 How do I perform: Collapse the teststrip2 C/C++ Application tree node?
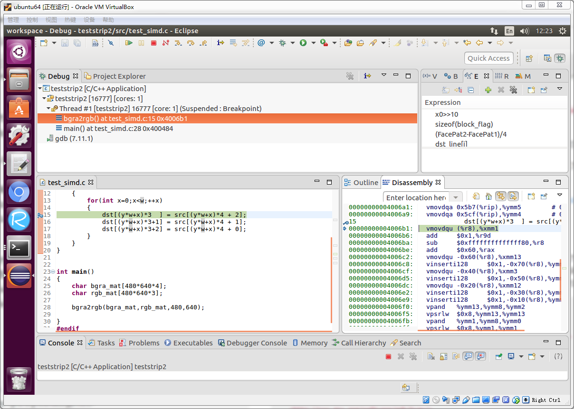pos(40,89)
